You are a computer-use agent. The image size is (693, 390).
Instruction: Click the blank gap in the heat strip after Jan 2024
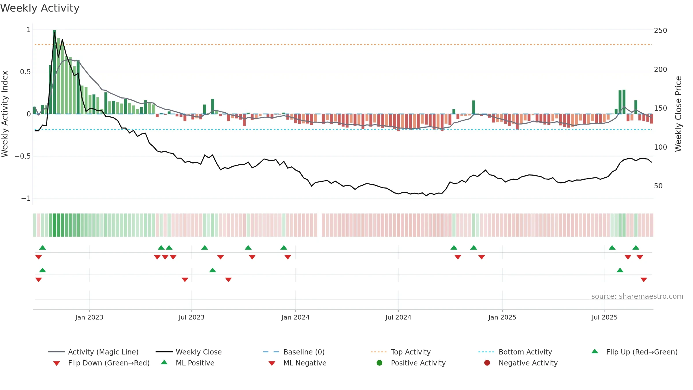click(319, 225)
